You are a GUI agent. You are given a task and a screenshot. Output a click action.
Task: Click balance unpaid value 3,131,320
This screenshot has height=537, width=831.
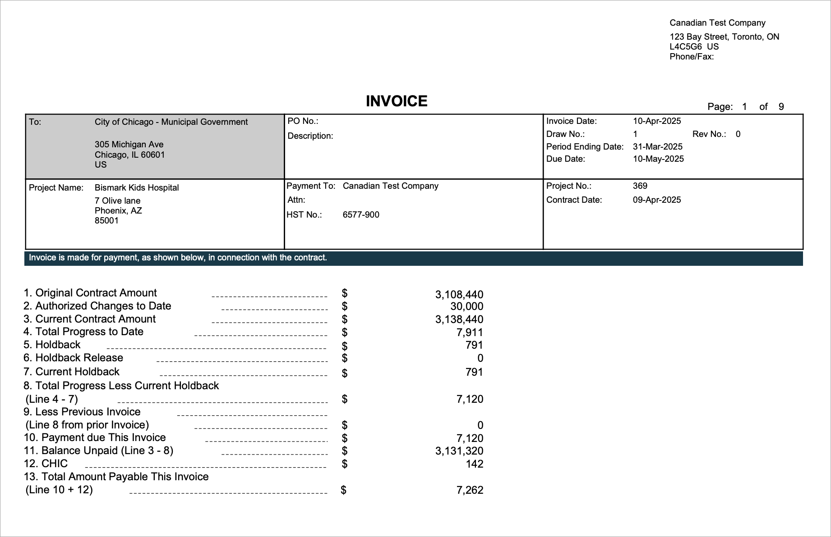pos(459,451)
